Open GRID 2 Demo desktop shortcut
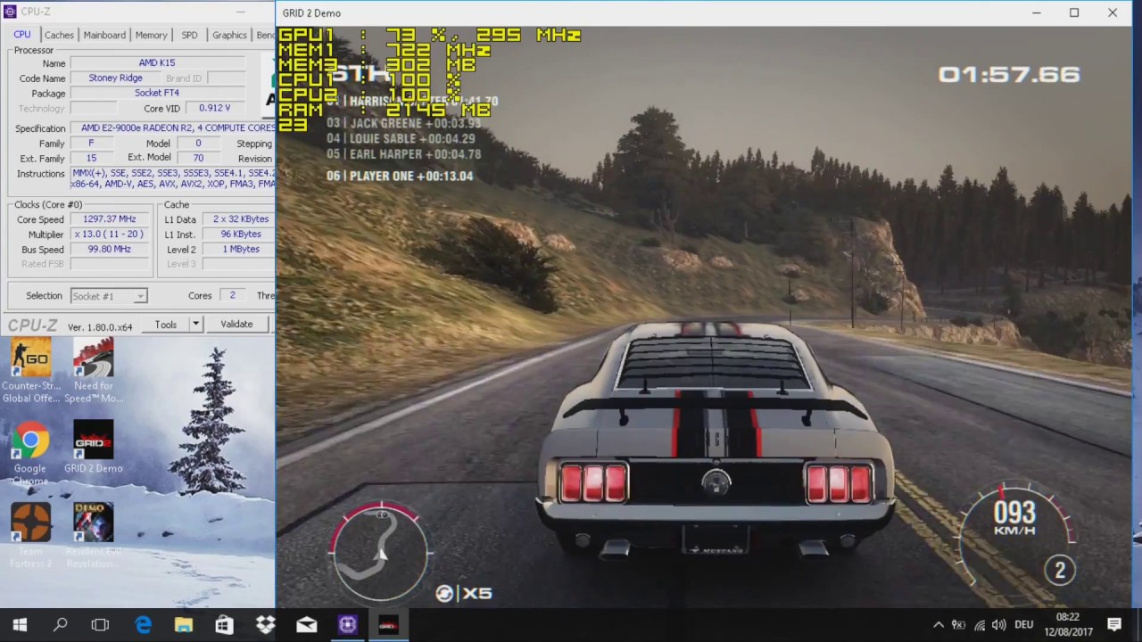The width and height of the screenshot is (1142, 642). click(93, 448)
